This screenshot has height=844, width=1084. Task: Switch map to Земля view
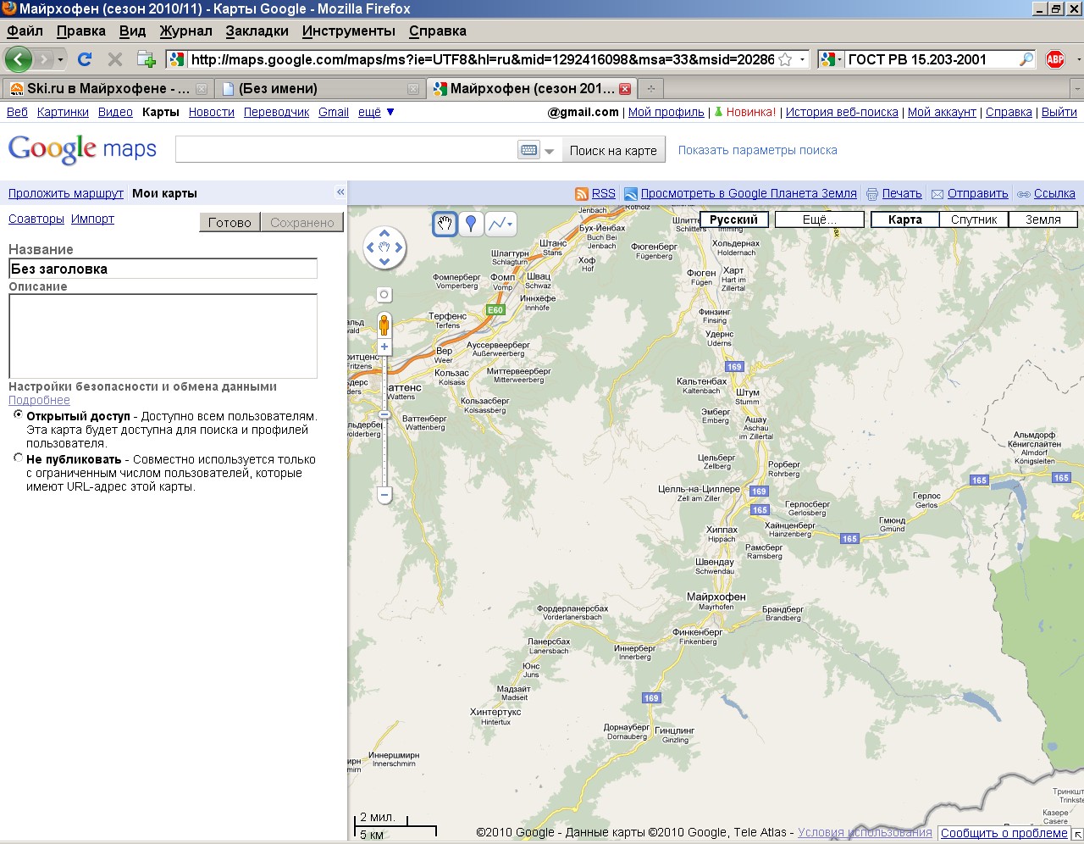[x=1043, y=219]
